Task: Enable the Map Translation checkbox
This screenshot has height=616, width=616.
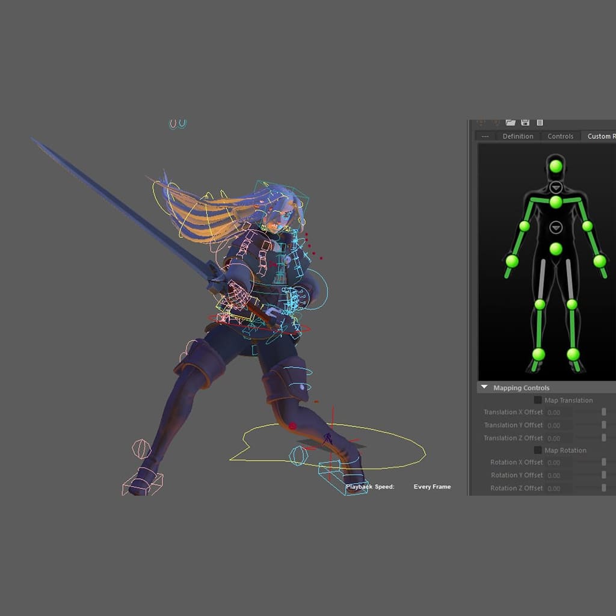Action: point(538,400)
